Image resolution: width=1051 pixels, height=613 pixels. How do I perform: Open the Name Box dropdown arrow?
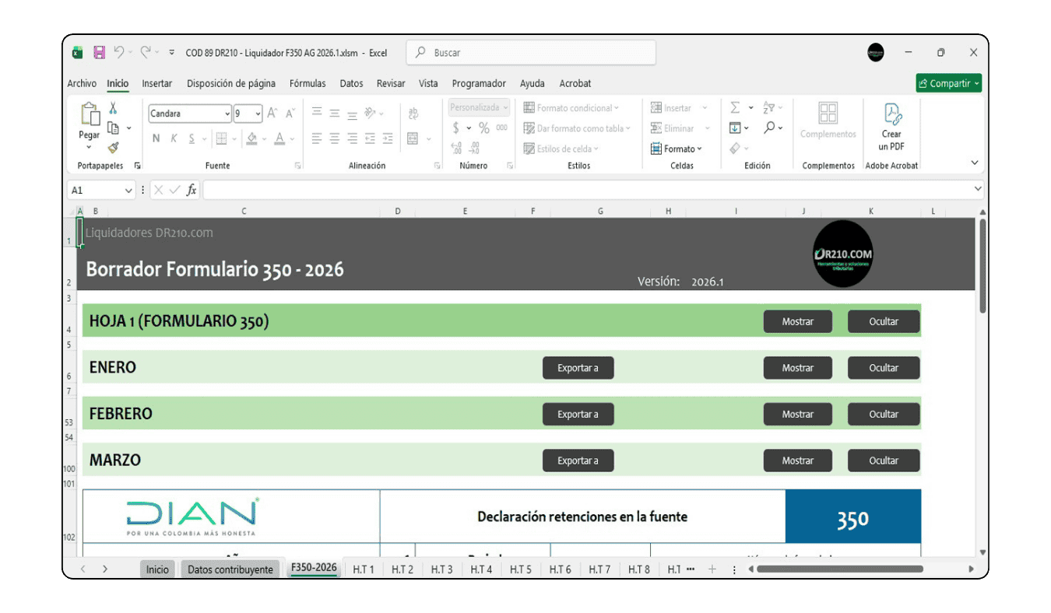[x=128, y=191]
